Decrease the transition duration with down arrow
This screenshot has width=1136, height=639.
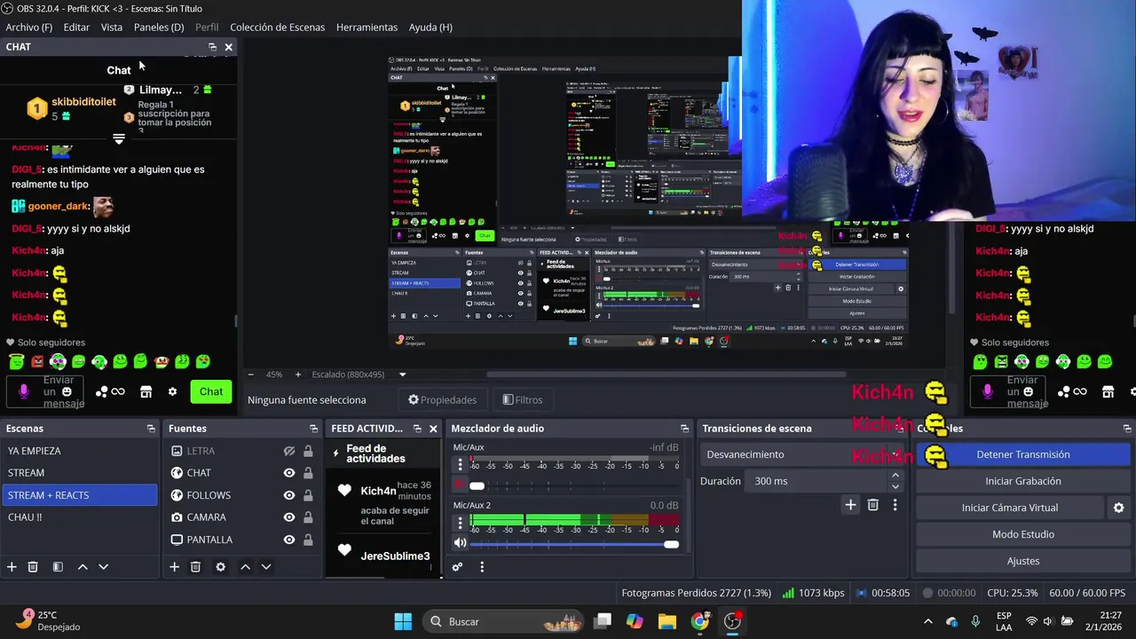[895, 486]
